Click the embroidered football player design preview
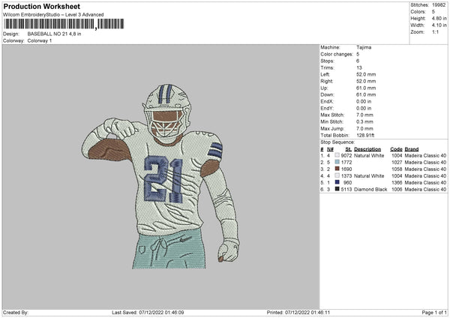 pos(160,176)
